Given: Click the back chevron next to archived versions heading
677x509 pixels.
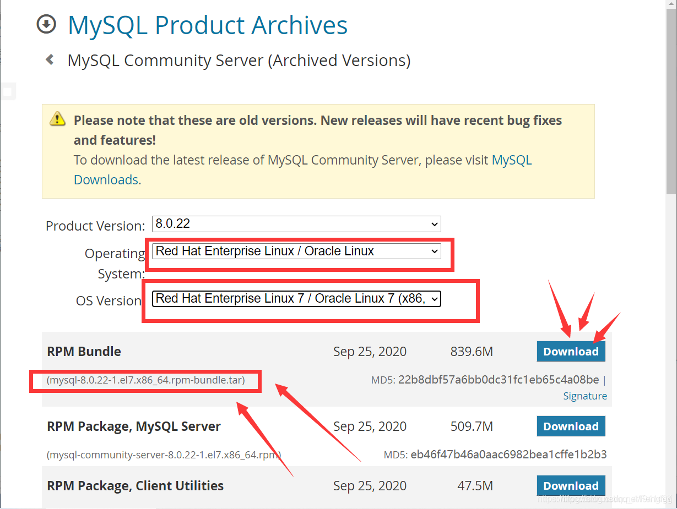Looking at the screenshot, I should pyautogui.click(x=49, y=59).
